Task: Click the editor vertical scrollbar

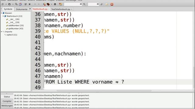Action: [x=194, y=77]
